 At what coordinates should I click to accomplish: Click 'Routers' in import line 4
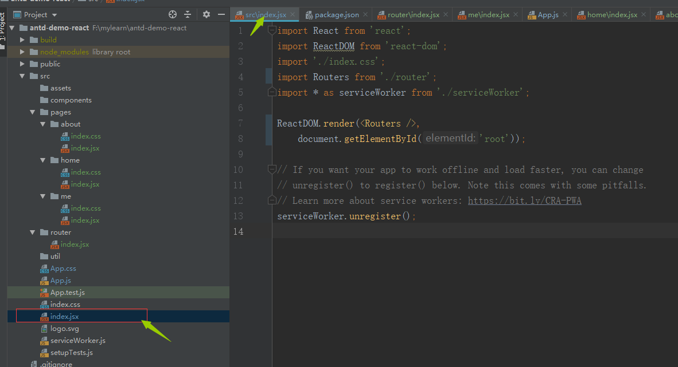point(331,77)
